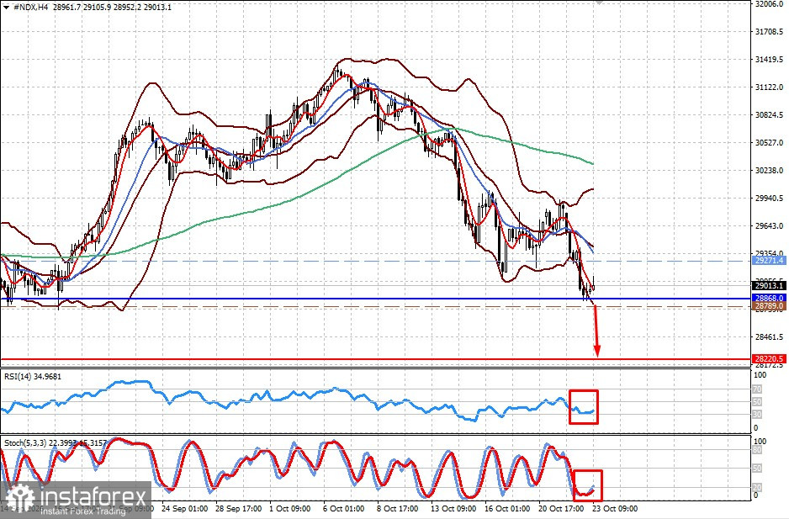Click the RSI(14) 34.9681 indicator label
Image resolution: width=789 pixels, height=519 pixels.
33,377
